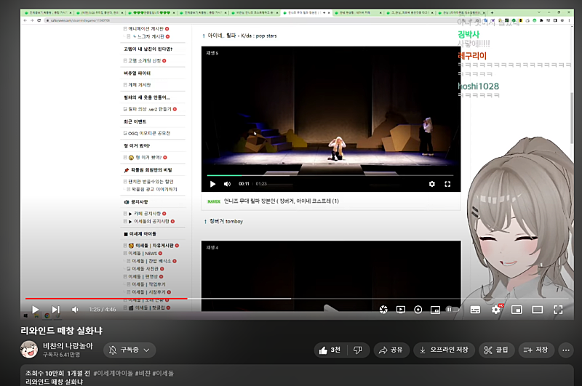
Task: Click Windows start button in recorded taskbar
Action: point(25,315)
